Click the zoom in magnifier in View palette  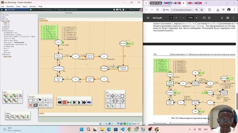tap(8, 117)
